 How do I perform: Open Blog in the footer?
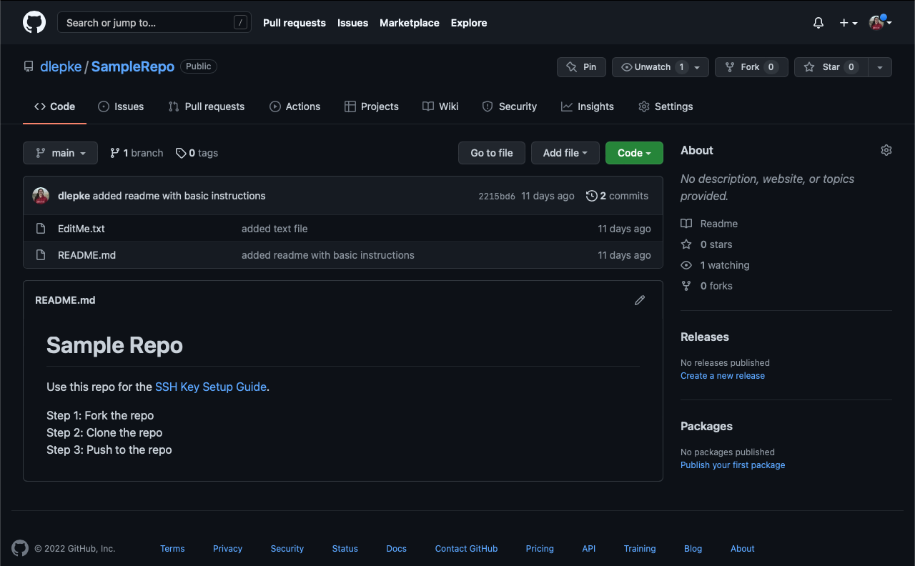(693, 549)
